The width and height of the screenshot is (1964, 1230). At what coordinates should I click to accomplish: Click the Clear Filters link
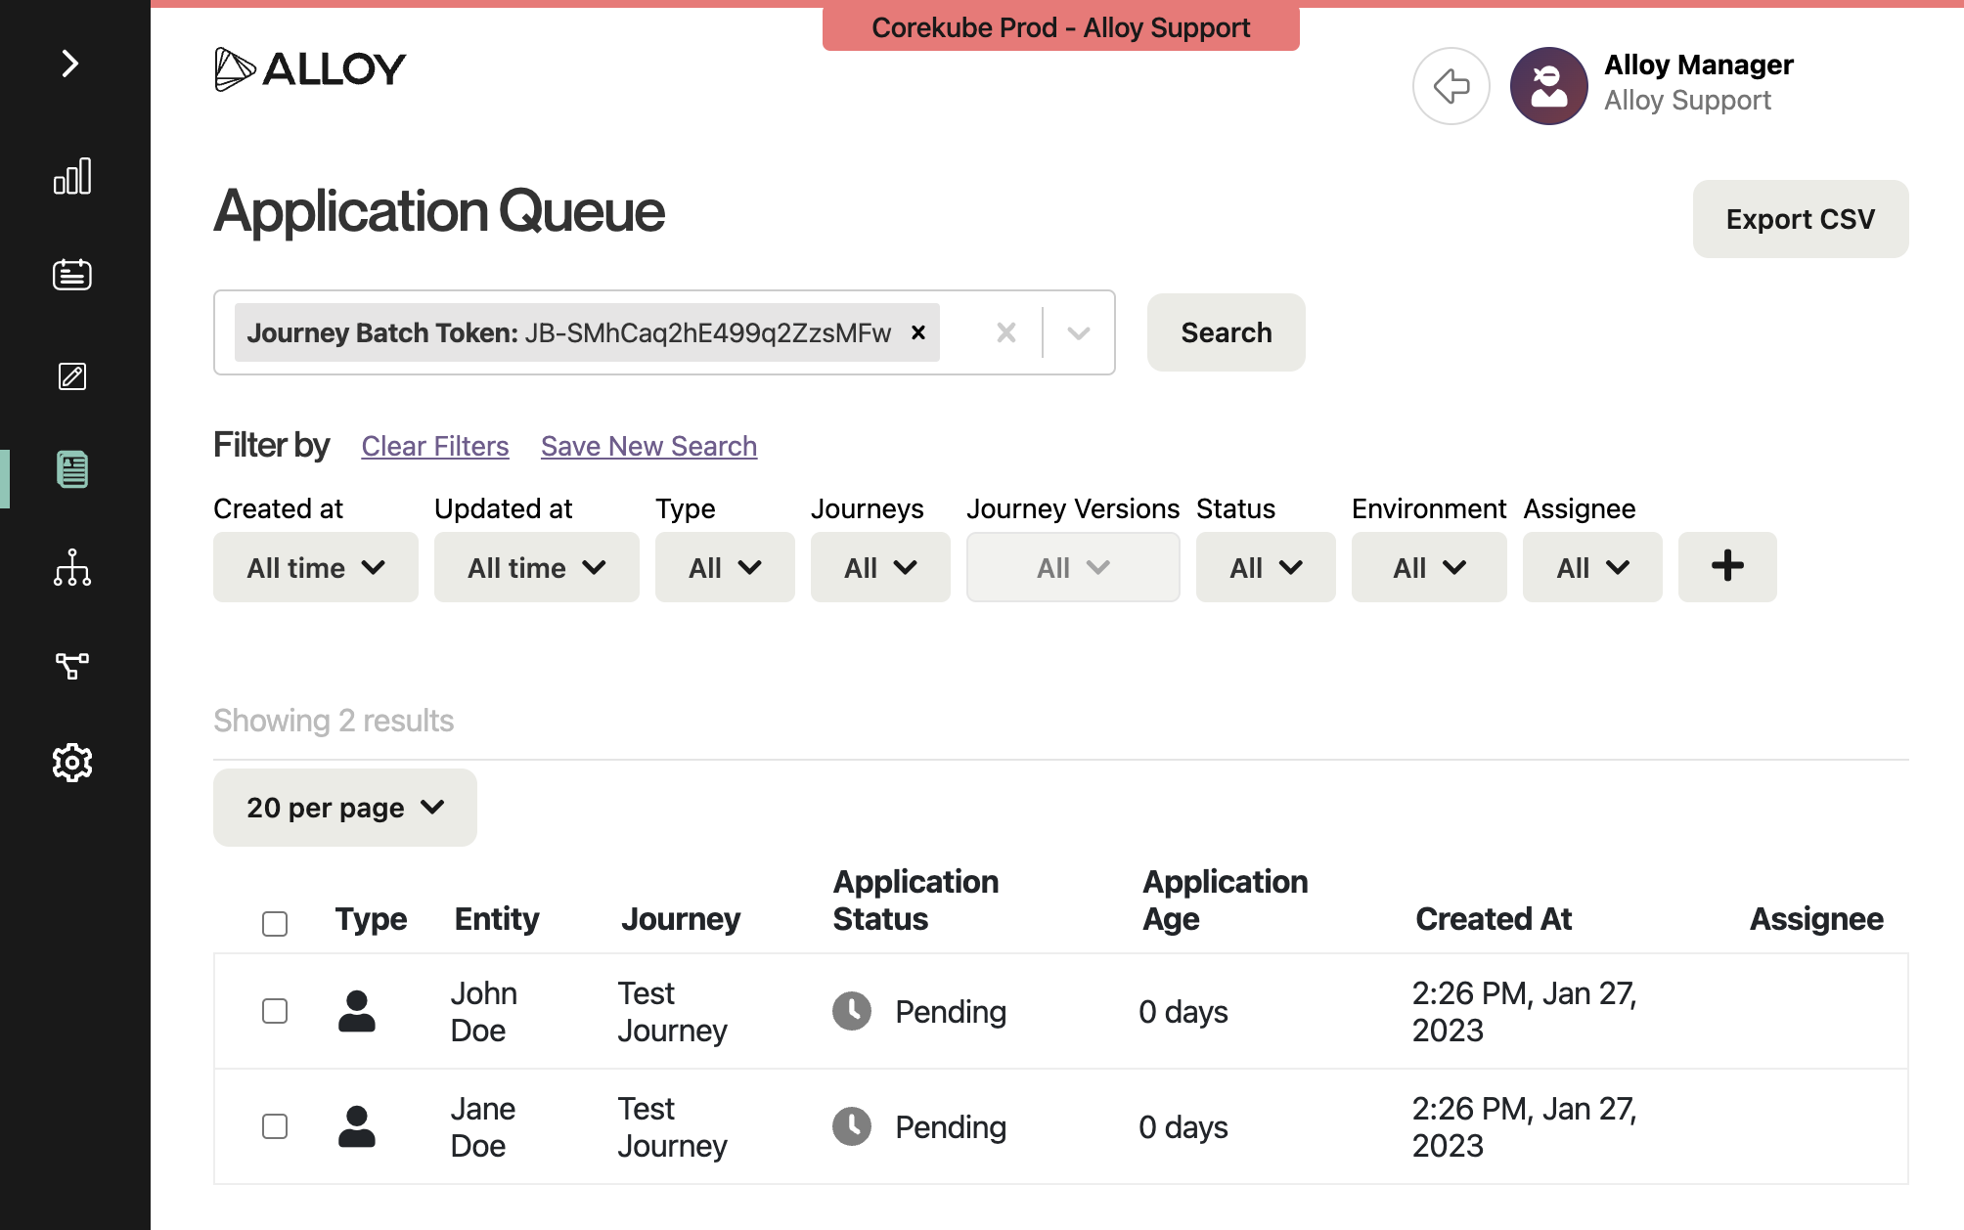pos(435,446)
